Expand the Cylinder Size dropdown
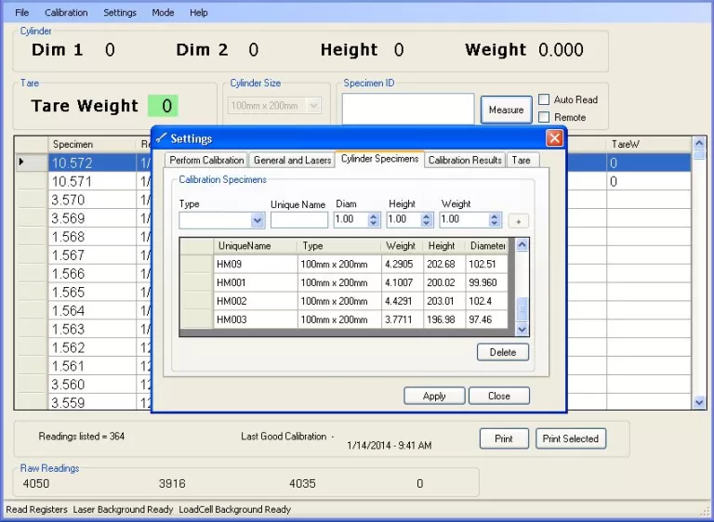This screenshot has height=522, width=714. pos(313,106)
